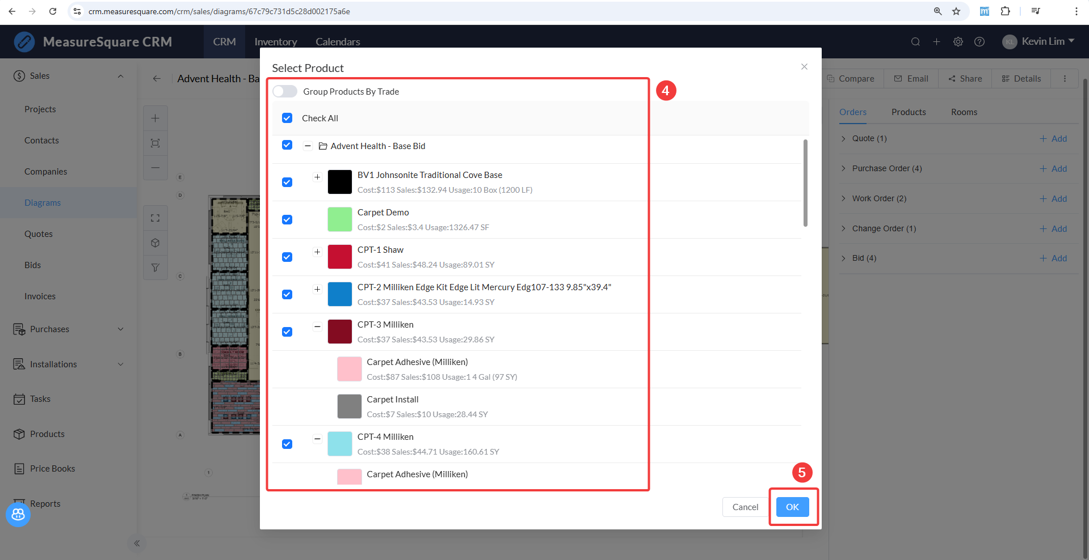Click the browser address bar URL
This screenshot has width=1089, height=560.
pos(219,11)
